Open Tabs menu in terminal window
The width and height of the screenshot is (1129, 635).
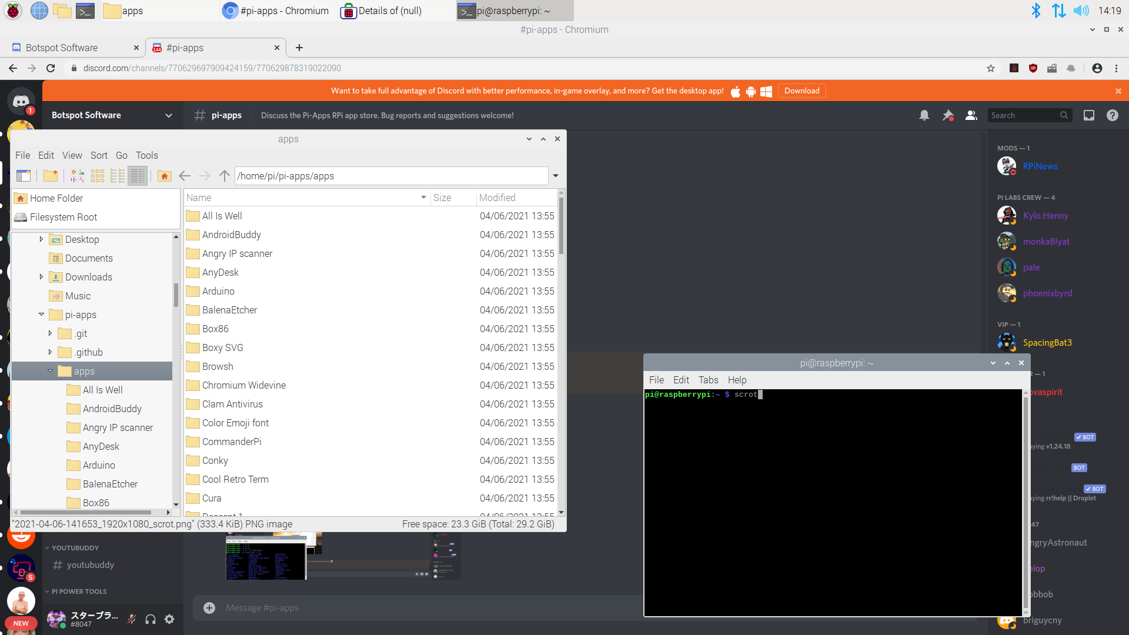click(709, 380)
